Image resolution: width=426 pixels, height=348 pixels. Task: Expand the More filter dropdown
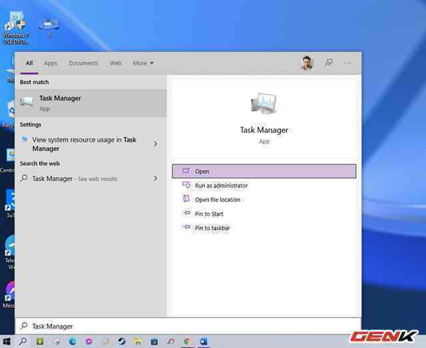pyautogui.click(x=143, y=63)
